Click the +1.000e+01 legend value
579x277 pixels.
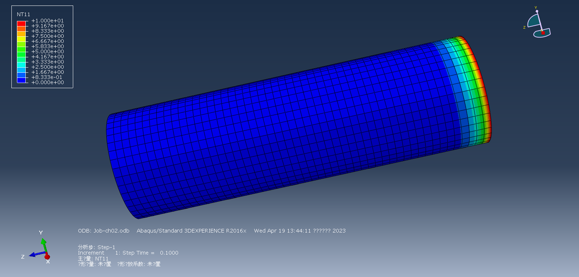[47, 21]
